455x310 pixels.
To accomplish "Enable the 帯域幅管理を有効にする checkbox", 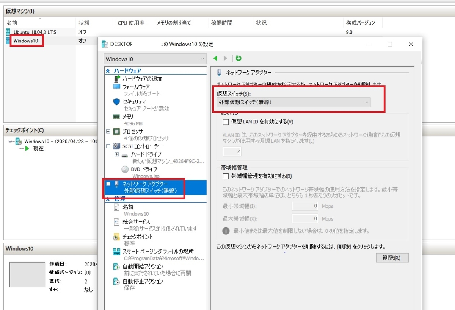I will coord(226,176).
